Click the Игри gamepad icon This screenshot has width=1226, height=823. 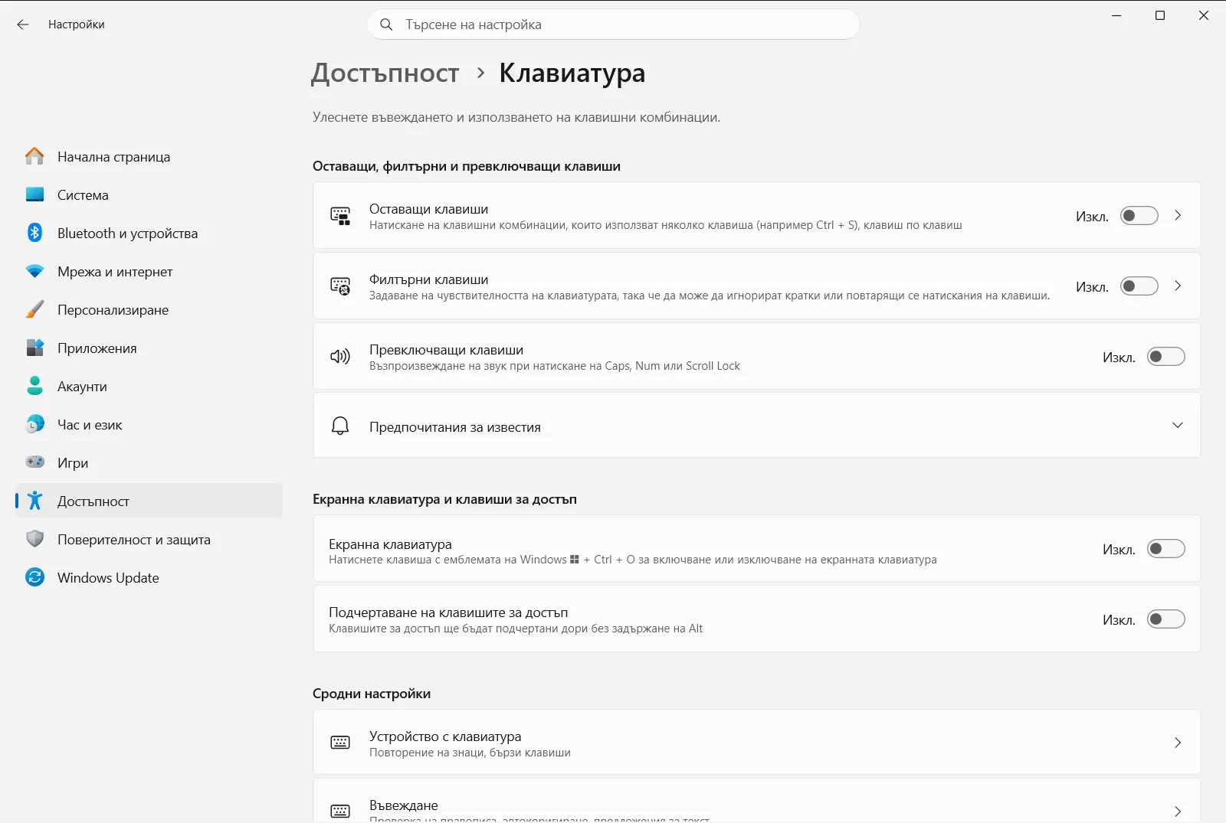[x=34, y=462]
